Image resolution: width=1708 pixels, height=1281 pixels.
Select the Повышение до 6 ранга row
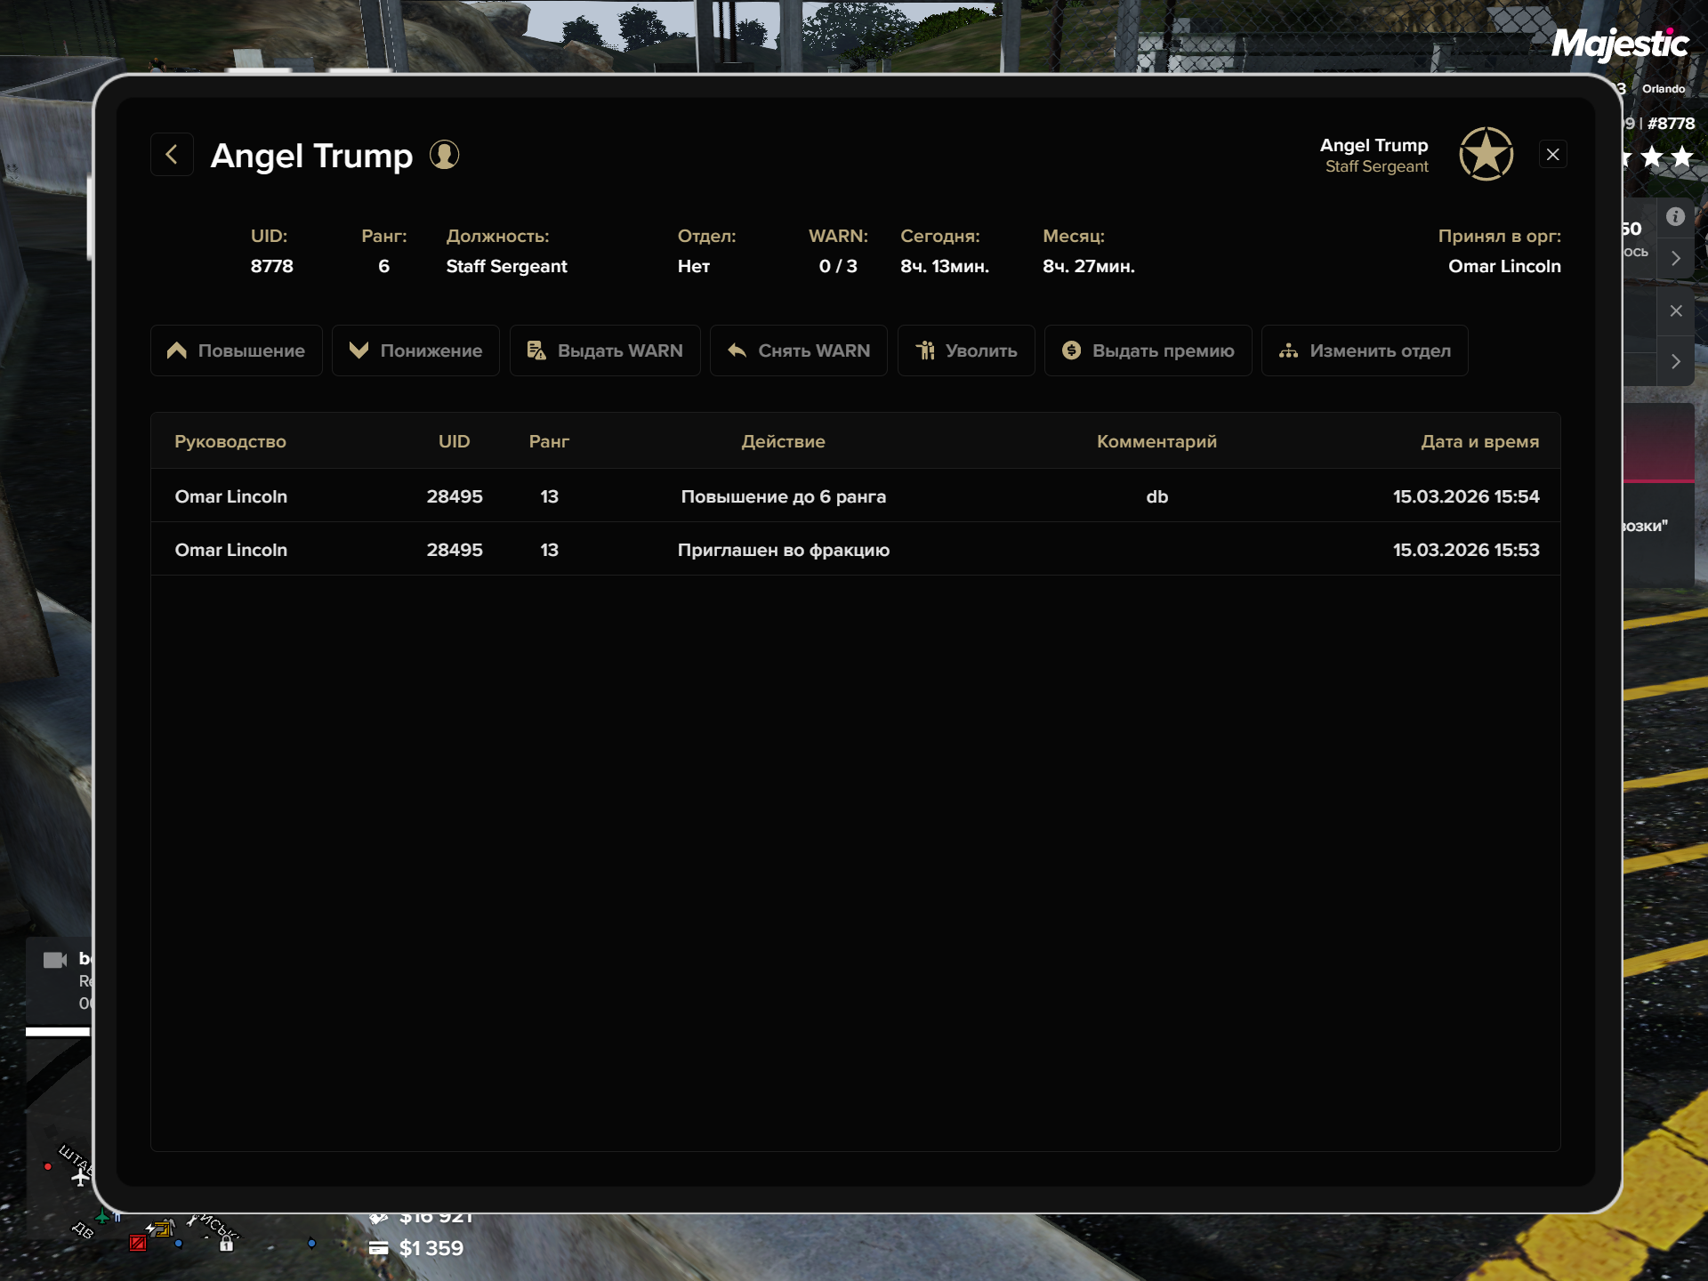[x=783, y=496]
